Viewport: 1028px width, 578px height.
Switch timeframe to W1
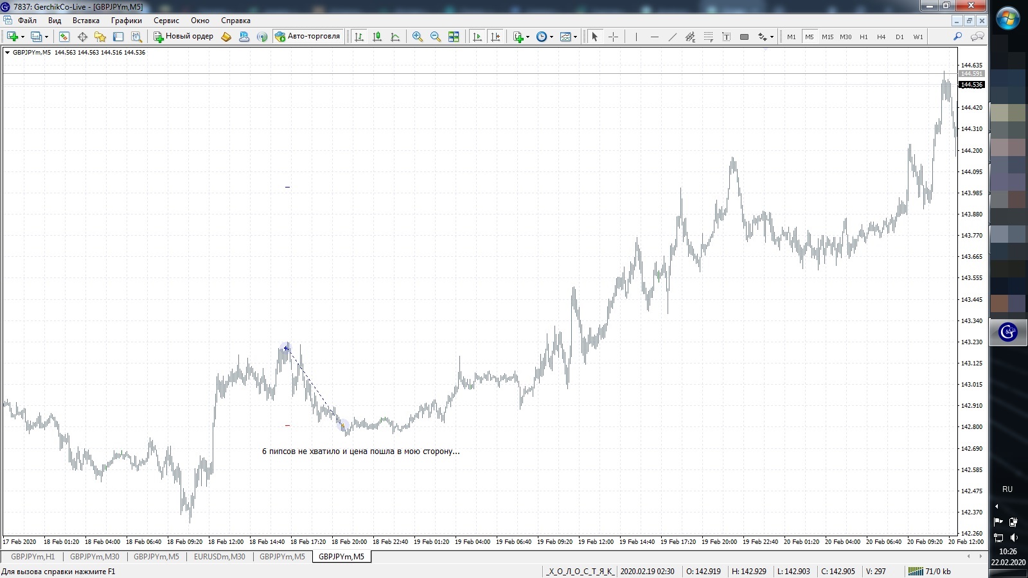[918, 37]
